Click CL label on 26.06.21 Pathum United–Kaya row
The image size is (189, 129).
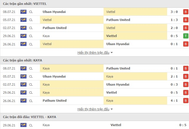(x=31, y=101)
